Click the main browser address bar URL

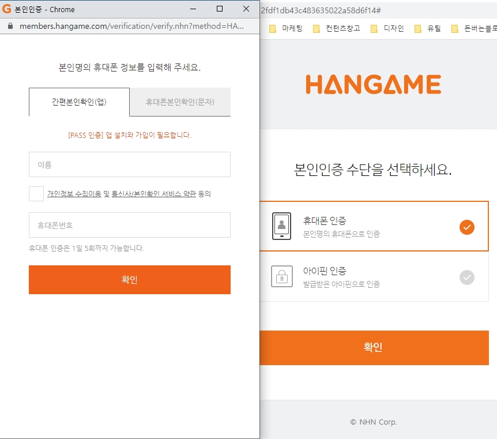(321, 10)
